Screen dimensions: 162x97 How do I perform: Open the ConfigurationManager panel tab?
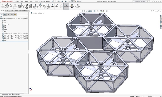[x=8, y=14]
